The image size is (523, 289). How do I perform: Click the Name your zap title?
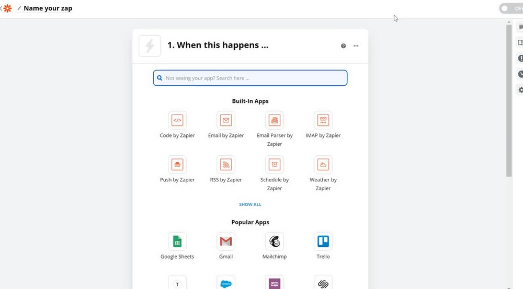pyautogui.click(x=48, y=8)
